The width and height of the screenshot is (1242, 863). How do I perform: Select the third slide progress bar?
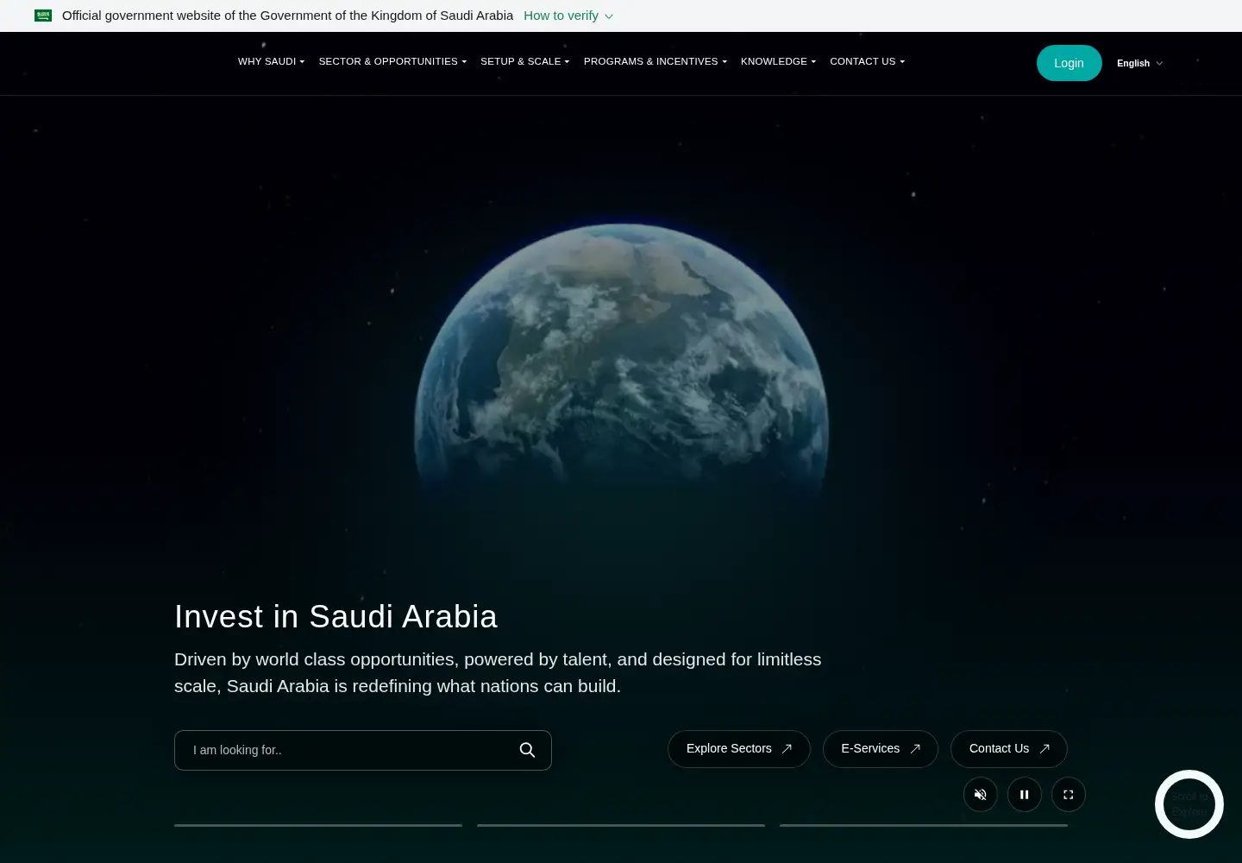point(924,825)
